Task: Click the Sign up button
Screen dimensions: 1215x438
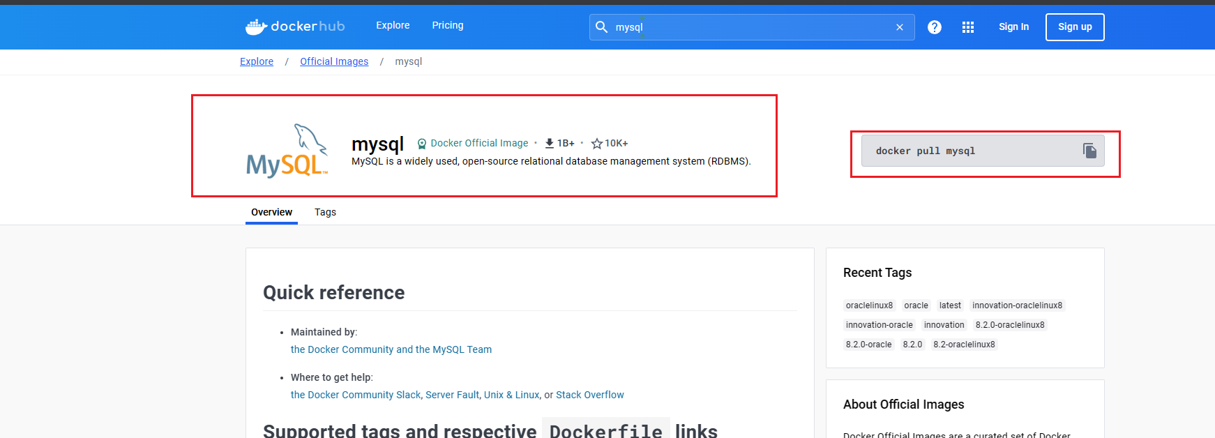Action: (x=1075, y=27)
